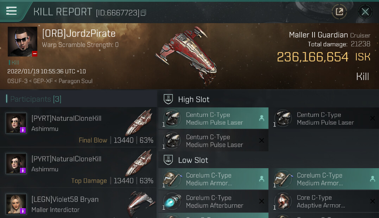Open JordzPirate's character portrait

coord(23,41)
